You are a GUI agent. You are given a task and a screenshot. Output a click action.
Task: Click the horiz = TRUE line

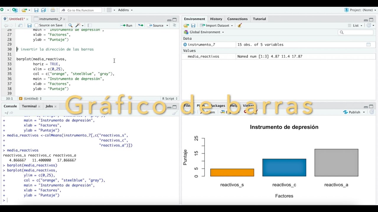[x=46, y=64]
